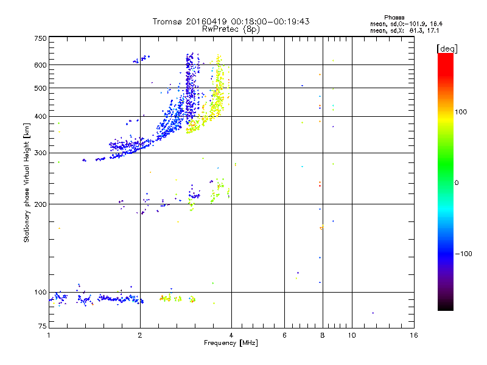Click the '[deg]' colorbar unit label
The image size is (487, 365).
click(447, 49)
